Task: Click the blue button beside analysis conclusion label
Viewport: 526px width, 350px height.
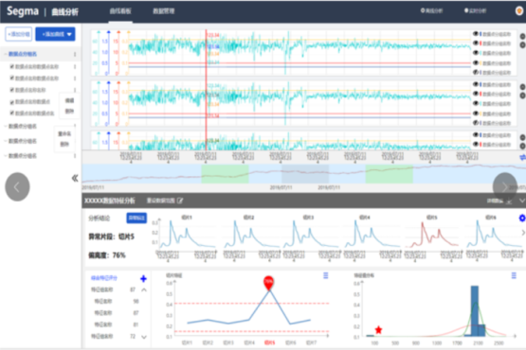Action: point(136,218)
